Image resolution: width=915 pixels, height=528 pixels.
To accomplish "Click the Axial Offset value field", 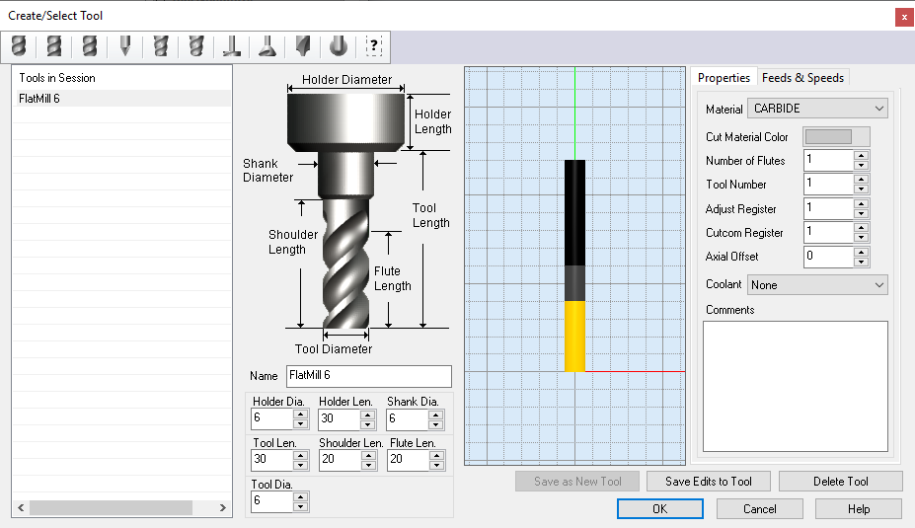I will 828,257.
